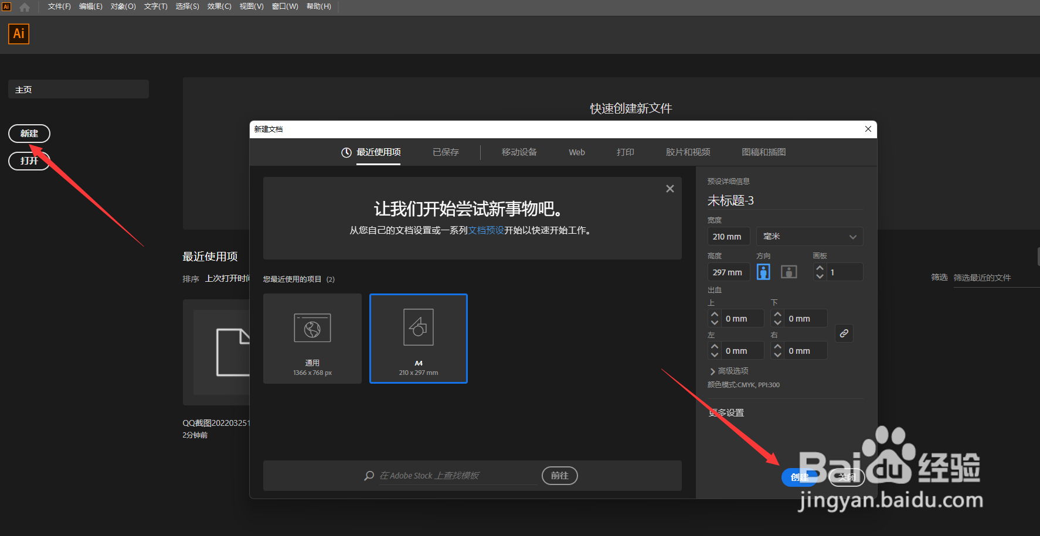
Task: Open 窗口(W) menu
Action: tap(285, 6)
